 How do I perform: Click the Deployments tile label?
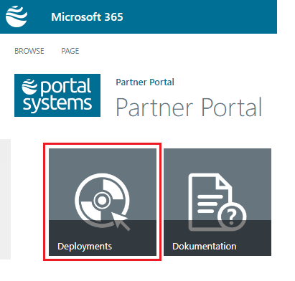[85, 247]
